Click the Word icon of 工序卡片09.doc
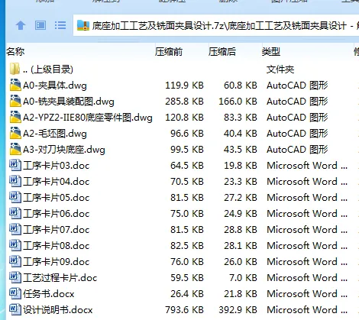This screenshot has height=320, width=359. [15, 261]
